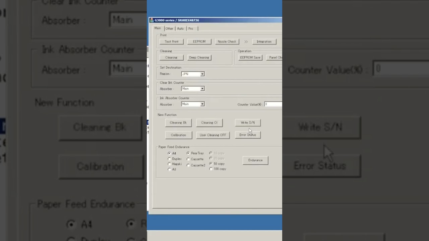Click the Endurance button
The height and width of the screenshot is (241, 429).
point(255,160)
